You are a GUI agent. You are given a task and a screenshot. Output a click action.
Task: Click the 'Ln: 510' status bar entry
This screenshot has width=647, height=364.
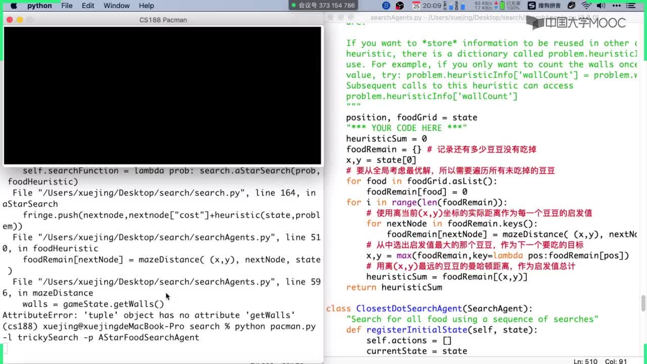(585, 361)
